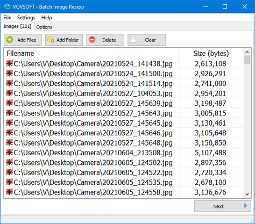Click the blank page Clear icon
Image resolution: width=255 pixels, height=224 pixels.
click(x=133, y=40)
